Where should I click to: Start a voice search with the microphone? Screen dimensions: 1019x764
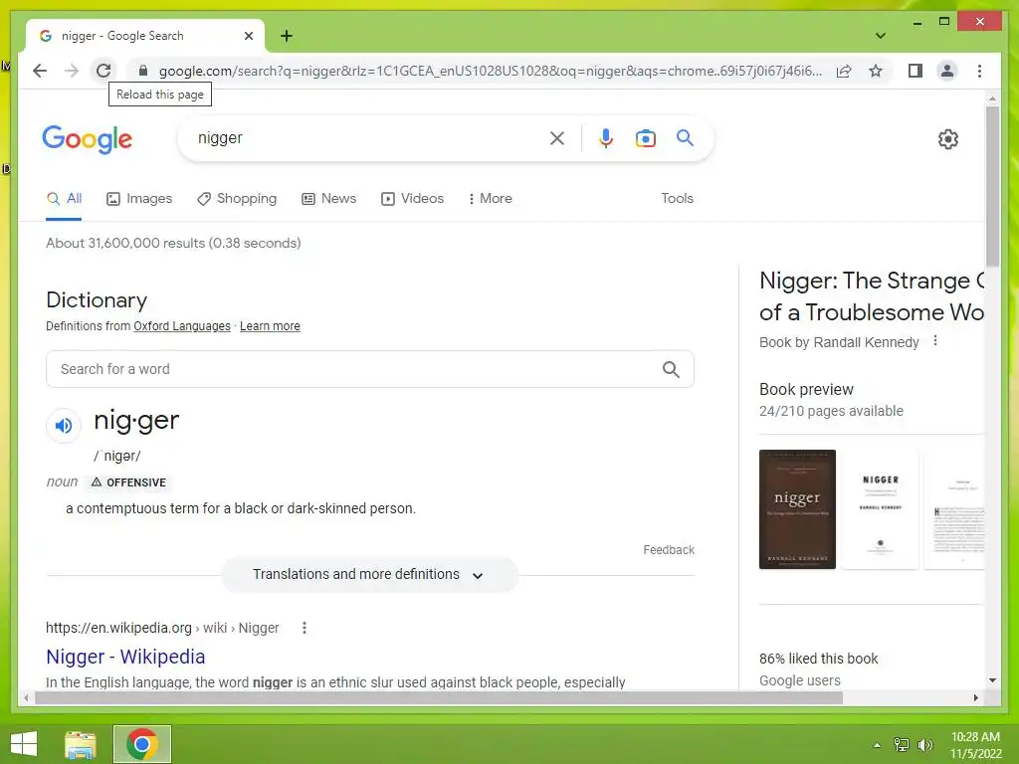(x=606, y=138)
